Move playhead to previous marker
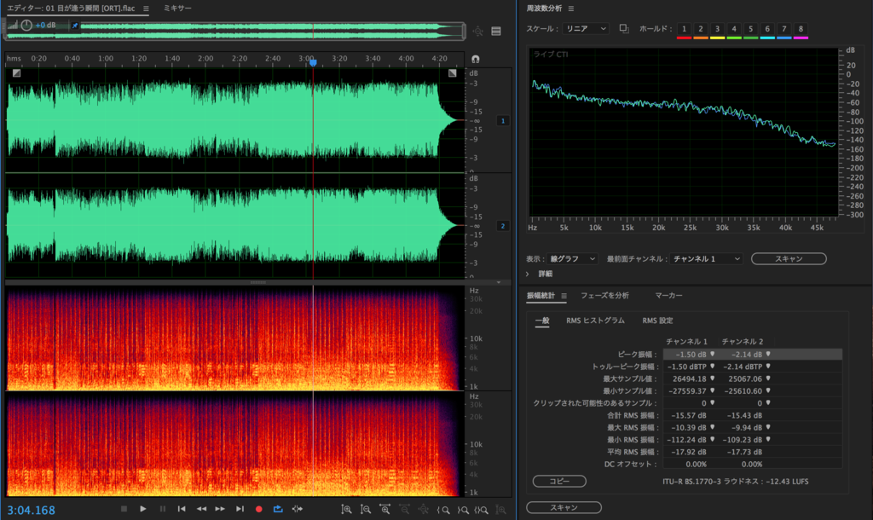Viewport: 873px width, 520px height. [x=182, y=509]
